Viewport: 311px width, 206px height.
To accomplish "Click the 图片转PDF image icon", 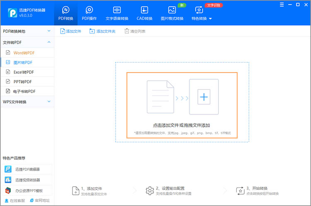I will 8,62.
